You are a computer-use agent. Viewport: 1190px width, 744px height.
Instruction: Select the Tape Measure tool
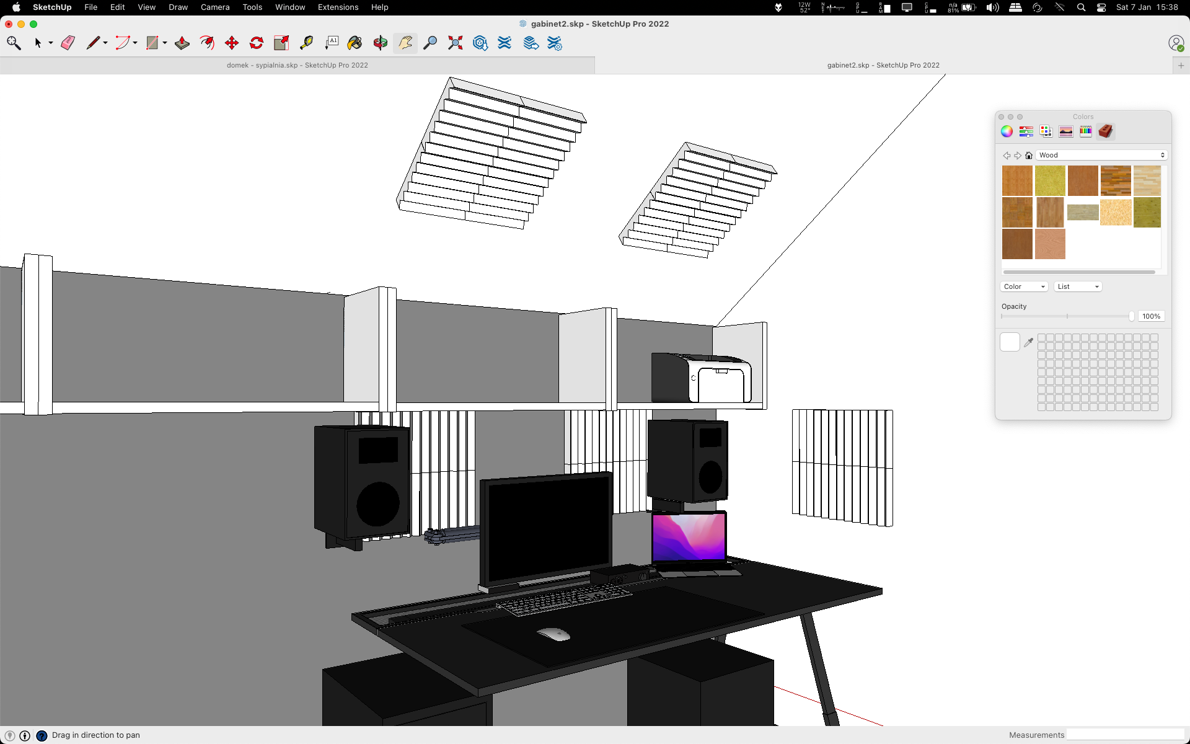[x=306, y=43]
